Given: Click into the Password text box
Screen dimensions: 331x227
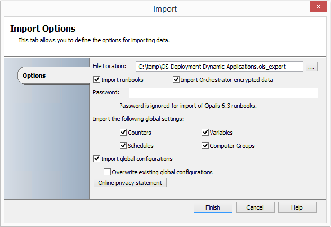Looking at the screenshot, I should [223, 93].
